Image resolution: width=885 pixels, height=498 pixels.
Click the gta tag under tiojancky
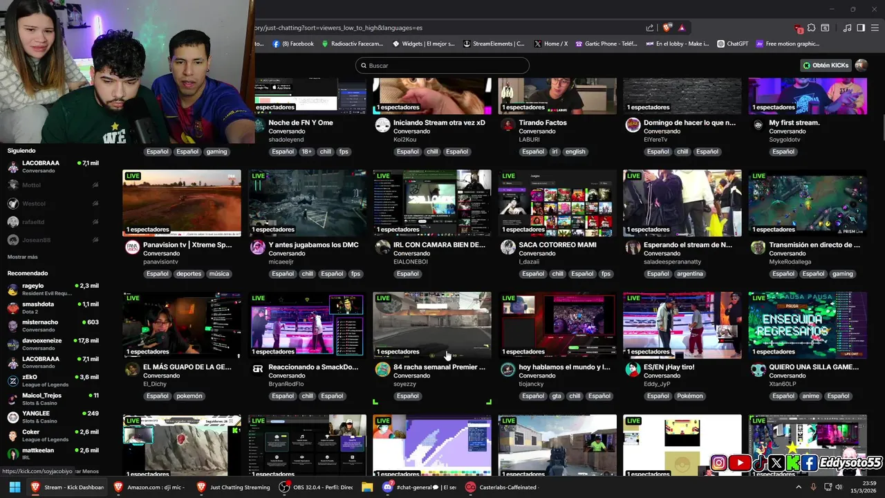pyautogui.click(x=557, y=396)
